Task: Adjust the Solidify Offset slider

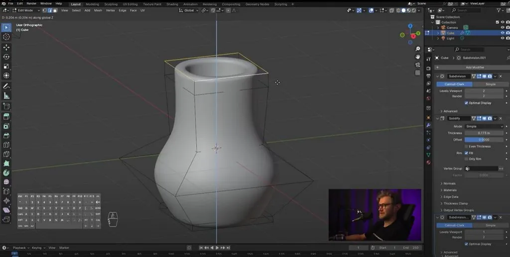Action: (484, 140)
